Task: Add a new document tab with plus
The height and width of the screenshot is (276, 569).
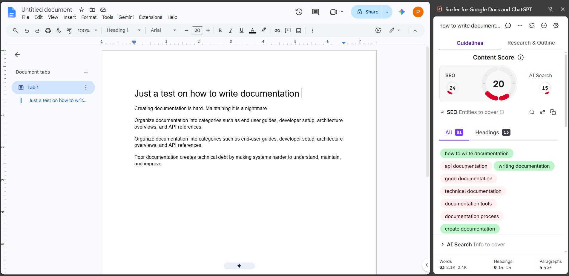Action: coord(86,72)
